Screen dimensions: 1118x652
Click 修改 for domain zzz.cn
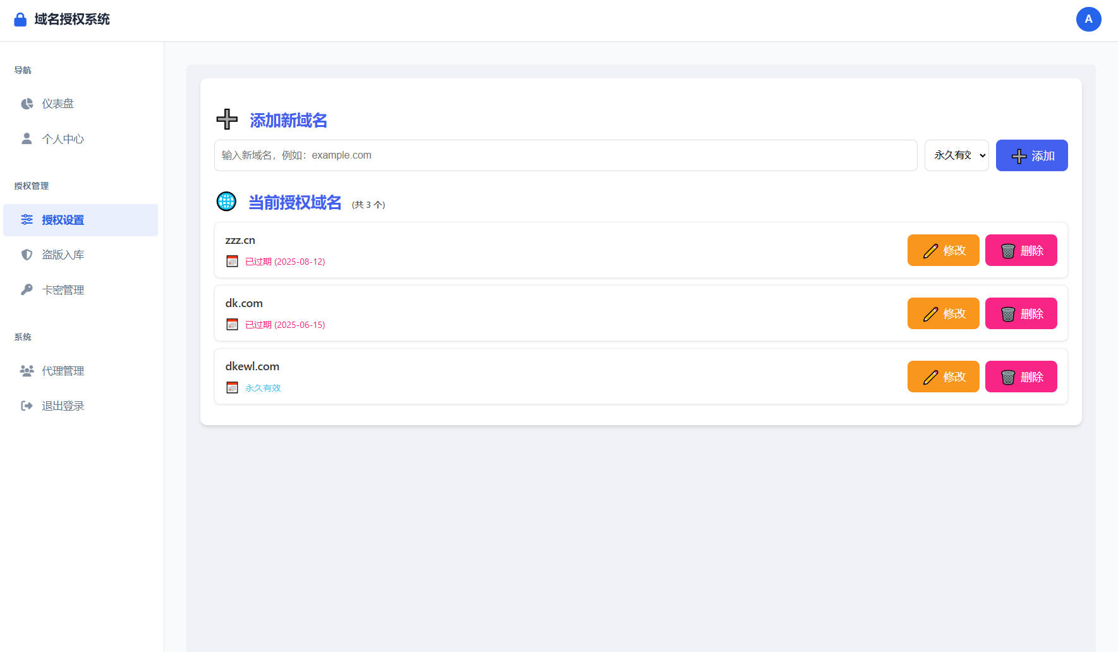click(x=943, y=250)
